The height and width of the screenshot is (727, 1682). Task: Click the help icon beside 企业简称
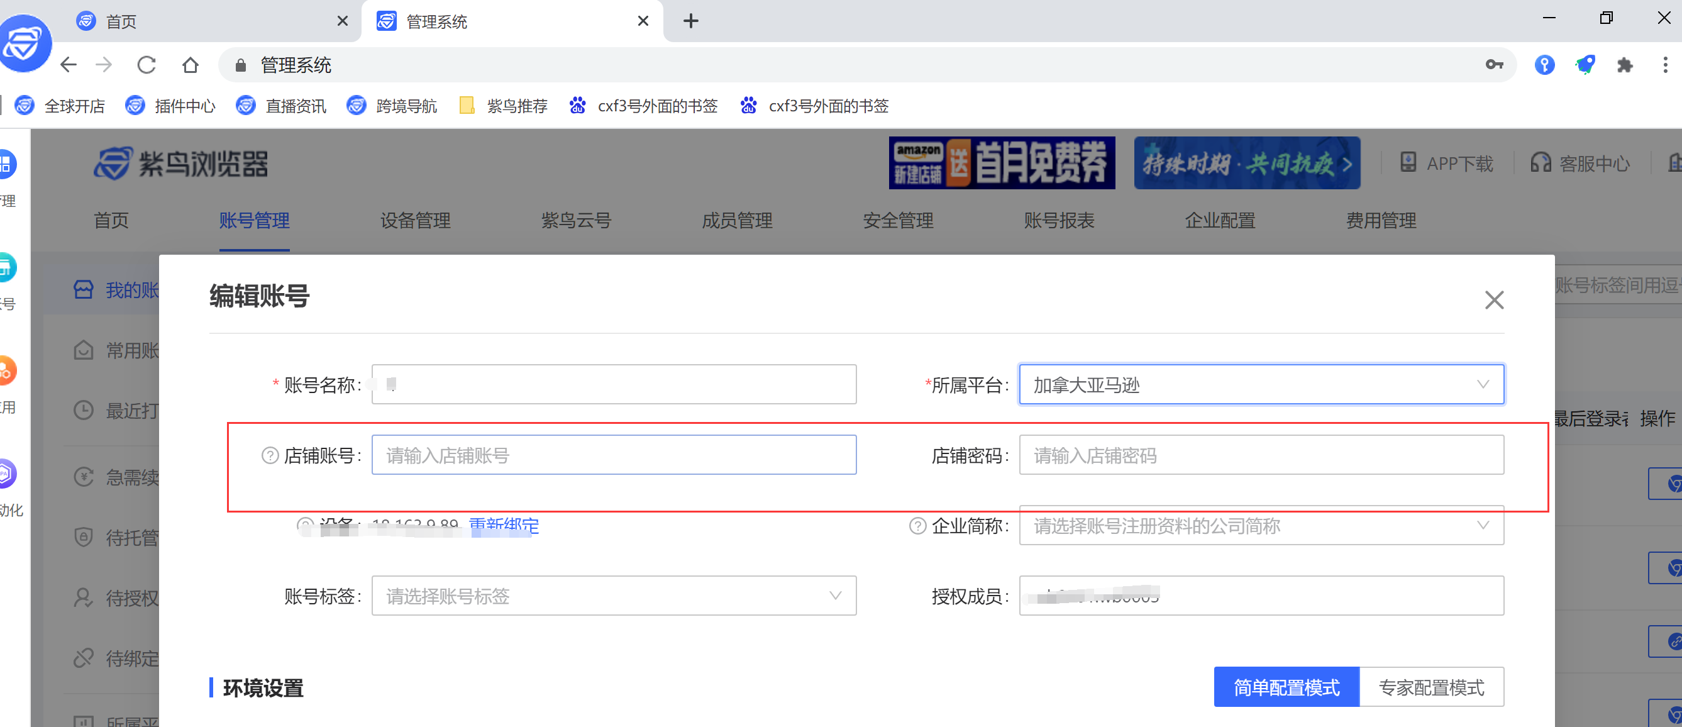[917, 526]
